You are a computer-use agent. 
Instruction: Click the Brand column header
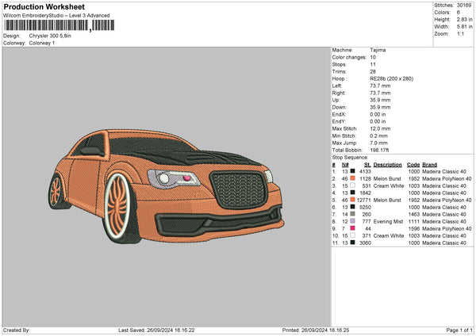pos(429,164)
